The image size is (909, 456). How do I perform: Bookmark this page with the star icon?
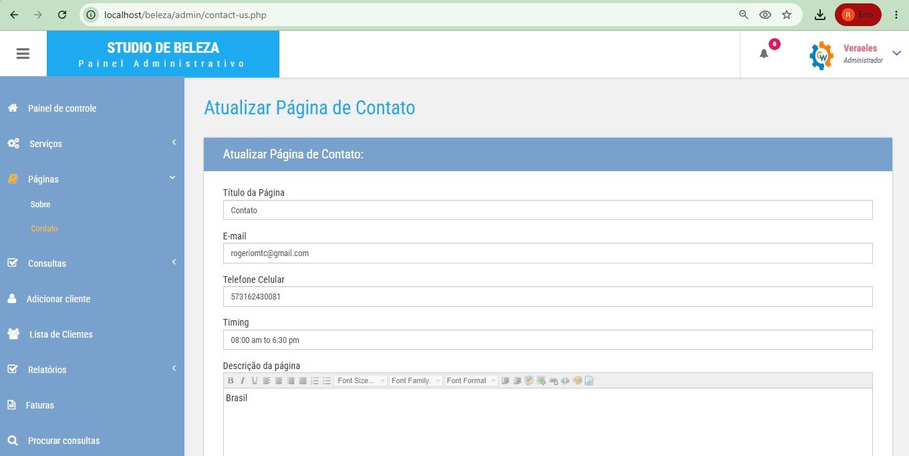click(x=787, y=15)
